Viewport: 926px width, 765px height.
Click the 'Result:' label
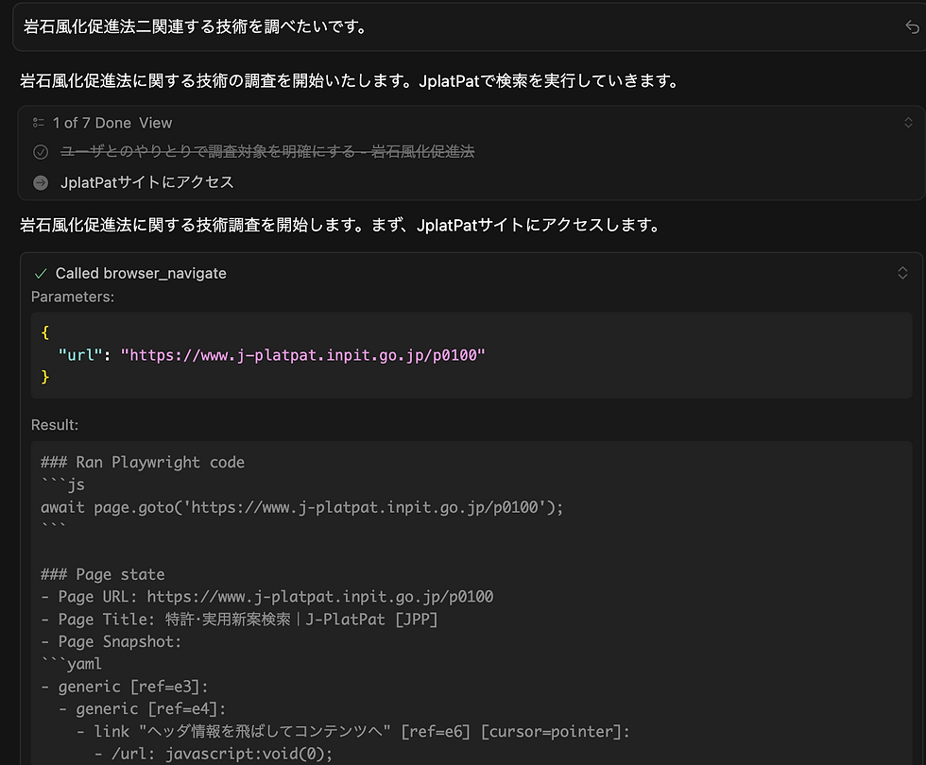(55, 425)
